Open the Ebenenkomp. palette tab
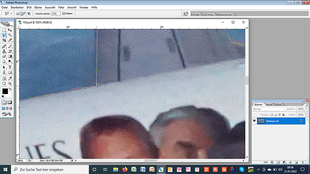This screenshot has width=310, height=174. (x=225, y=15)
